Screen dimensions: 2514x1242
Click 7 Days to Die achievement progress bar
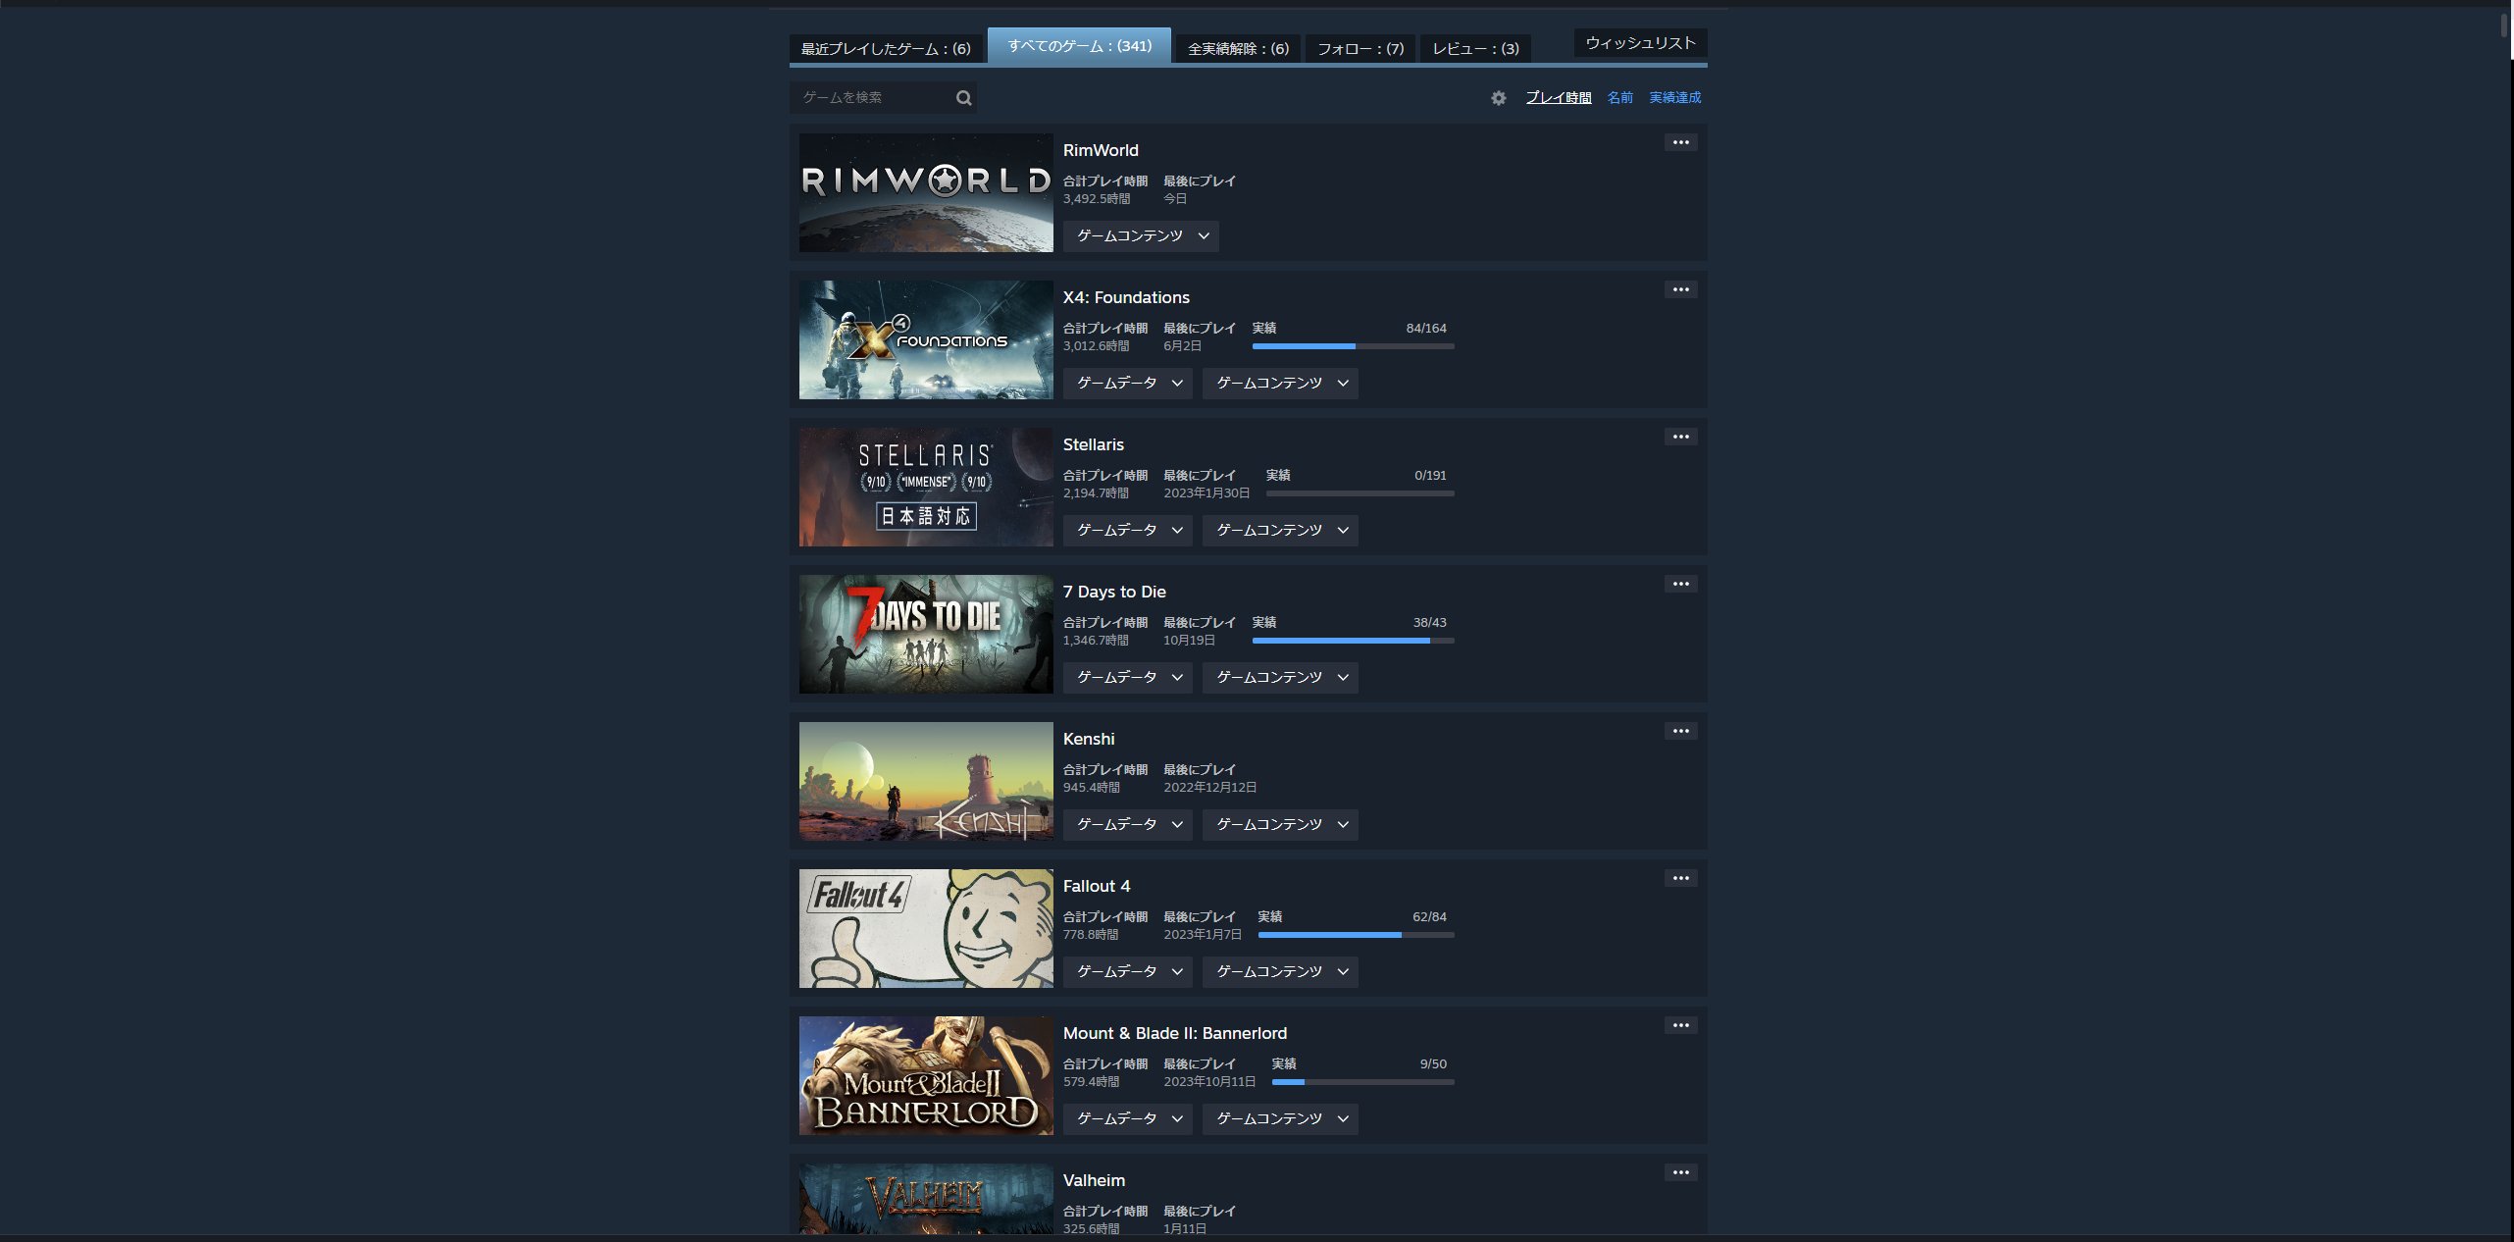1353,641
